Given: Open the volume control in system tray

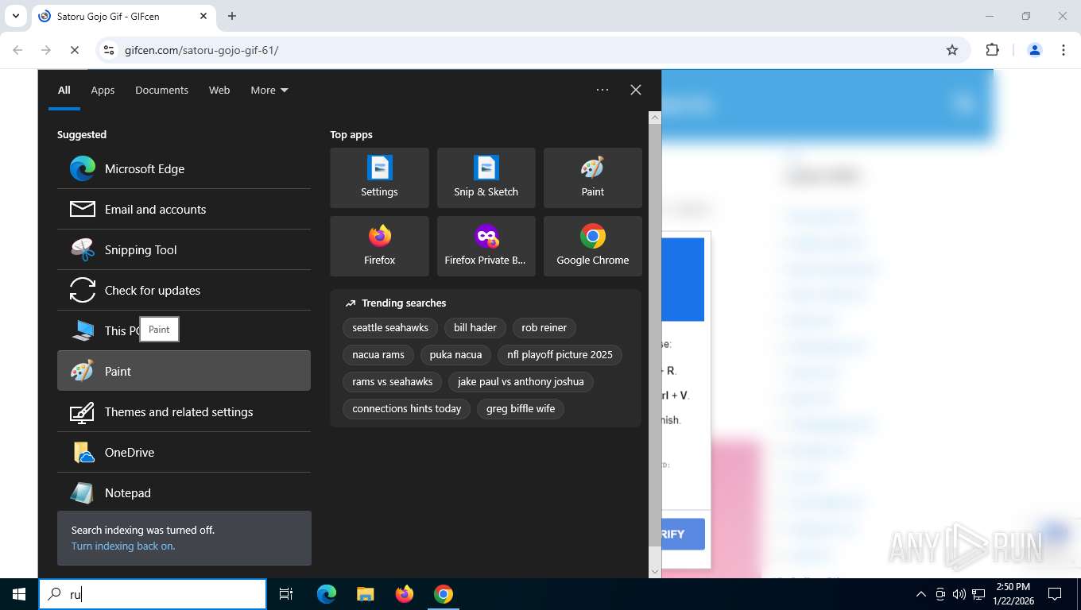Looking at the screenshot, I should [959, 594].
